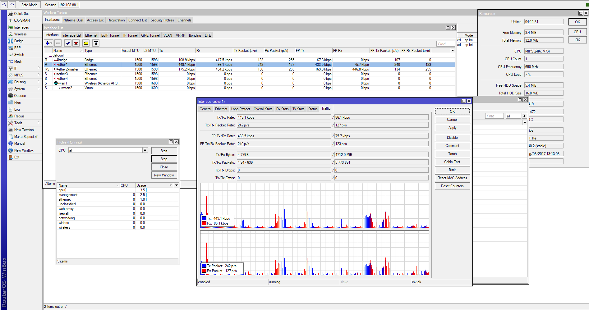Switch to the Nstreme Dual tab
This screenshot has width=589, height=310.
tap(73, 20)
